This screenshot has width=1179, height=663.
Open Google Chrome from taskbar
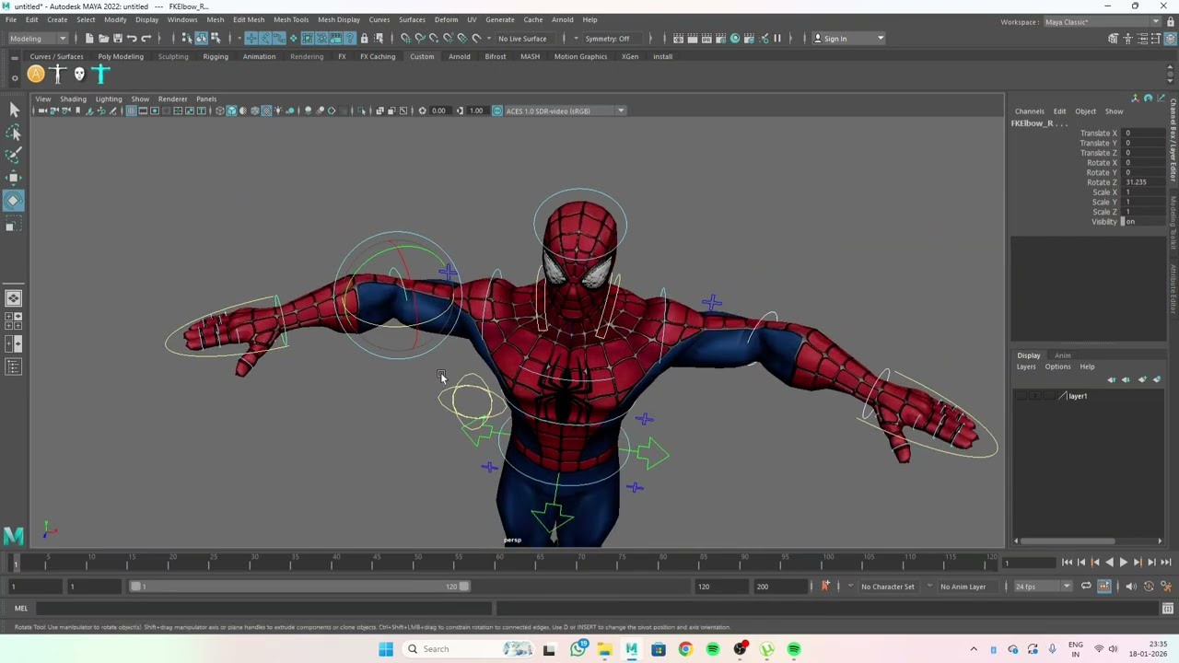(x=685, y=649)
